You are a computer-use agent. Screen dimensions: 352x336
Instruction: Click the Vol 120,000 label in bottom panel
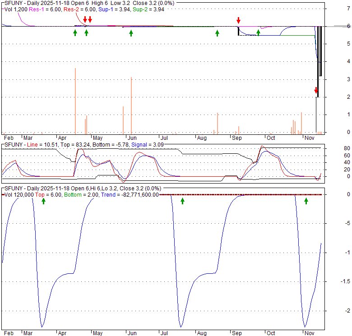(19, 194)
